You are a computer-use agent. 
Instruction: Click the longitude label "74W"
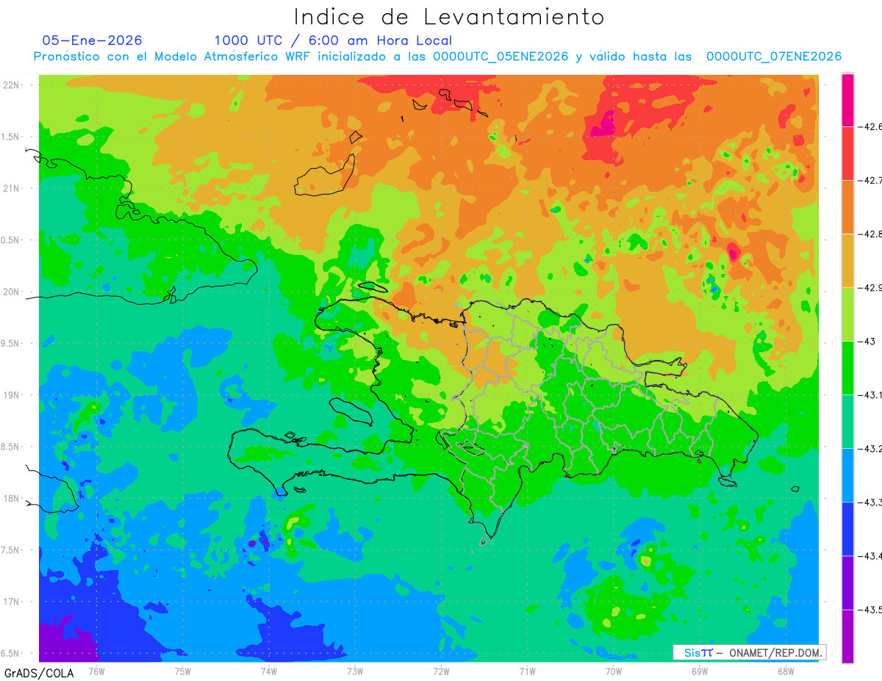pyautogui.click(x=269, y=670)
